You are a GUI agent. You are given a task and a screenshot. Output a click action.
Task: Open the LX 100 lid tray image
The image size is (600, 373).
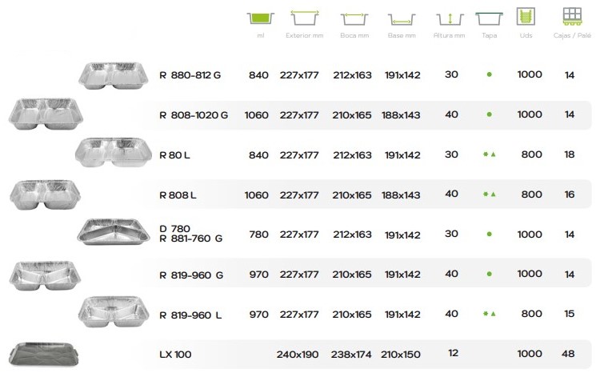44,355
